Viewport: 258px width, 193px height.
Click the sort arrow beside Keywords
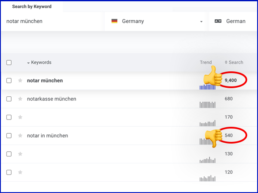(x=28, y=63)
